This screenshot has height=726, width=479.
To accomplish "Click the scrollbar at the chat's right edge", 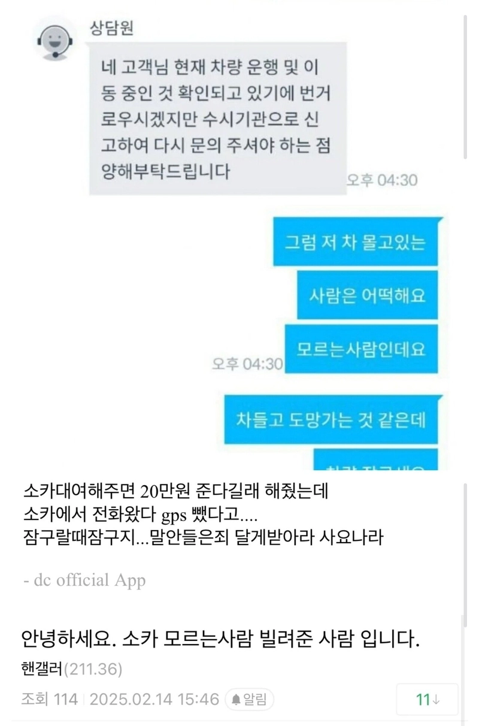I will tap(466, 87).
